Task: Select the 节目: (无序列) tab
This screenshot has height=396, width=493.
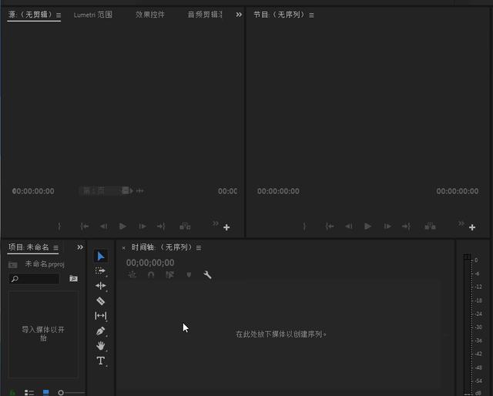Action: [279, 15]
